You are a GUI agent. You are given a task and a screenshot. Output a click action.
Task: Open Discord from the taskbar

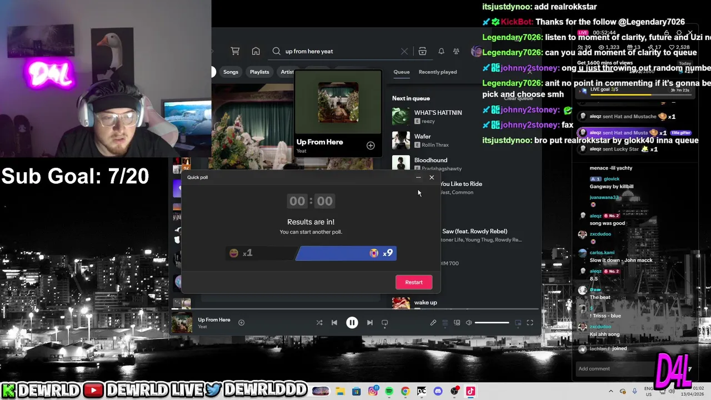point(438,391)
